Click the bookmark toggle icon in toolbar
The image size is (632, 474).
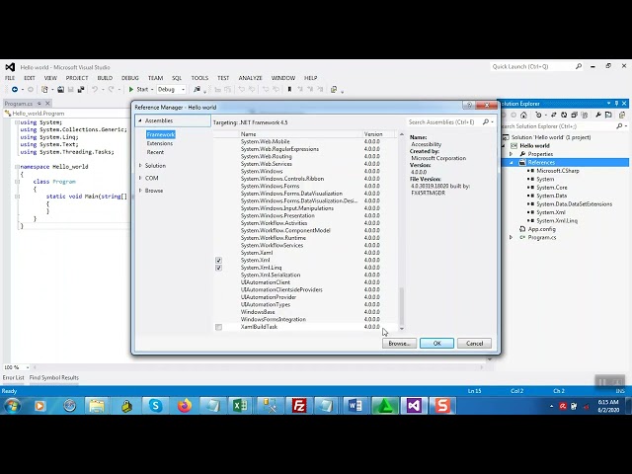pyautogui.click(x=289, y=90)
